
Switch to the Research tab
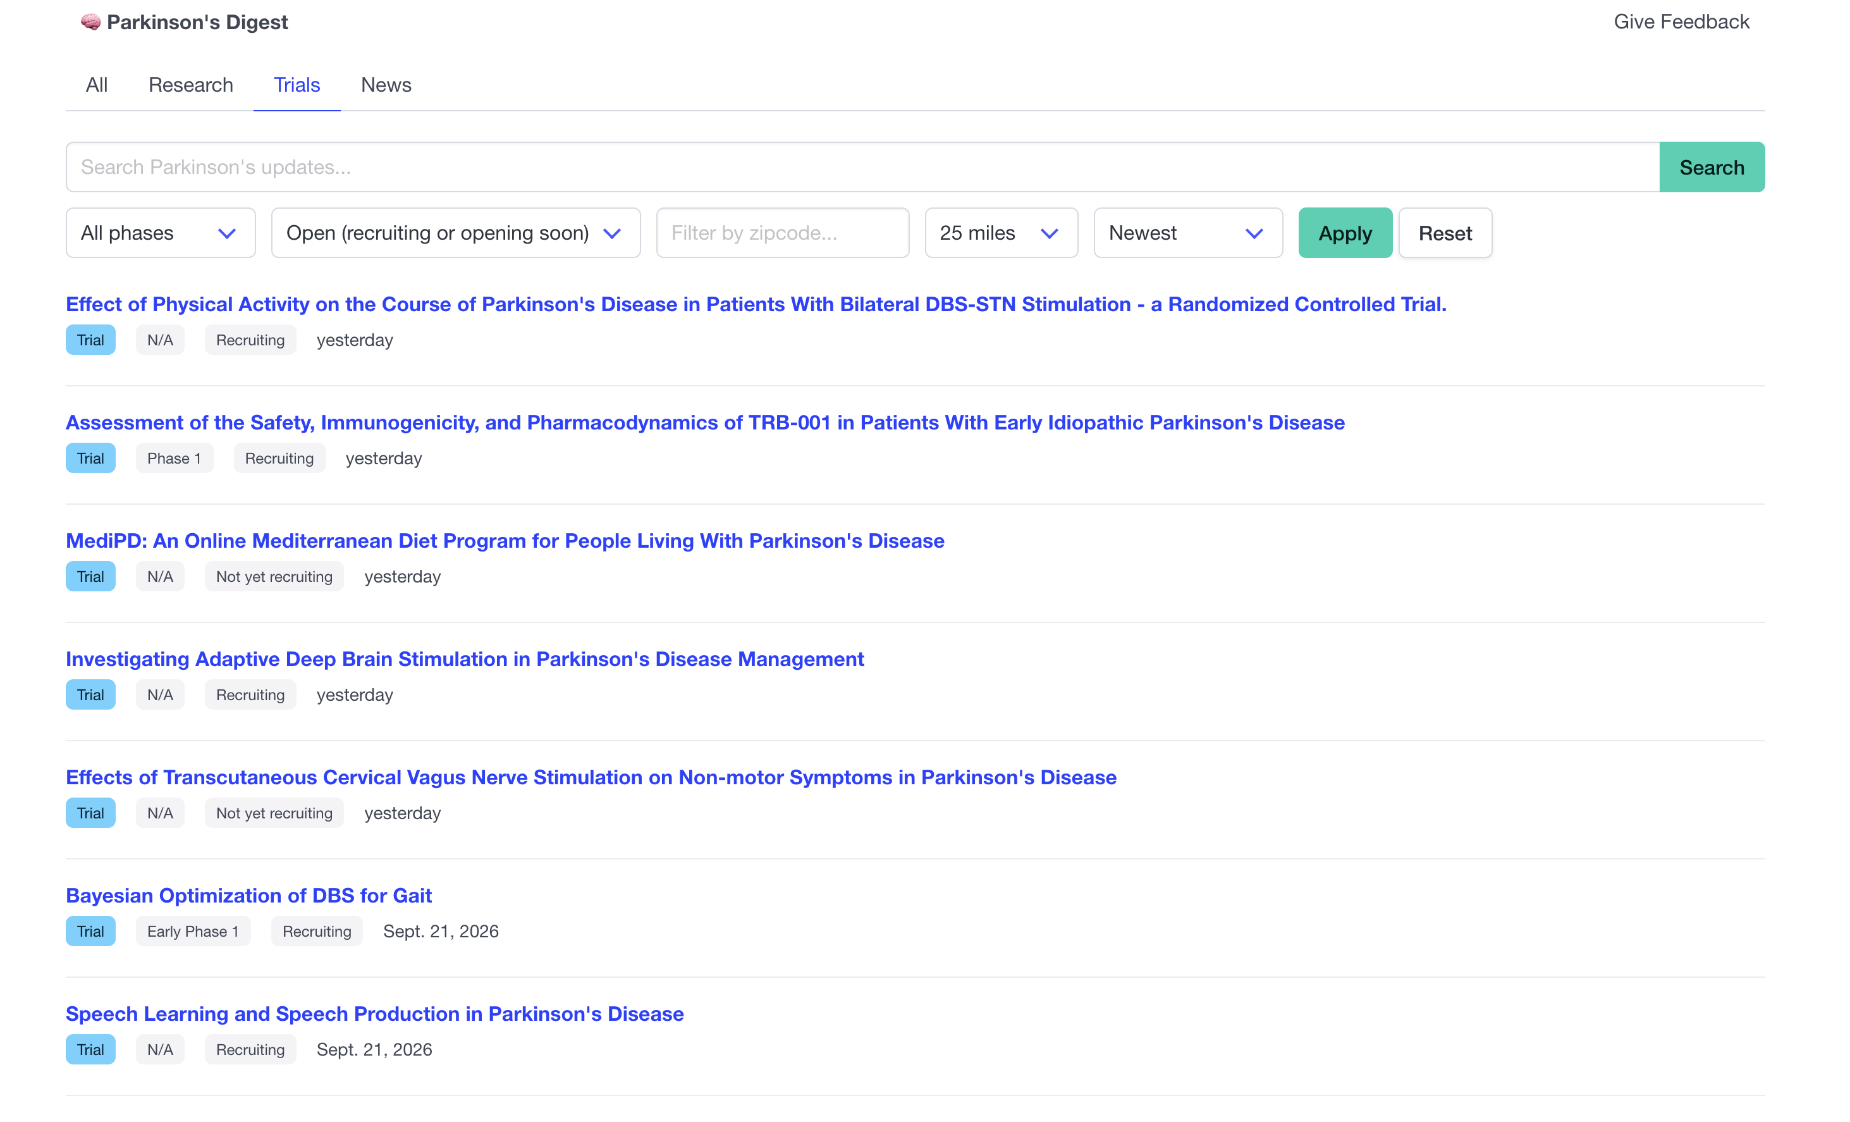[191, 85]
